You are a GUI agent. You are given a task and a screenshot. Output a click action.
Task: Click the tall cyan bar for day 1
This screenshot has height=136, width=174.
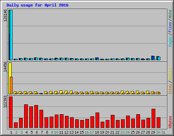(x=11, y=35)
